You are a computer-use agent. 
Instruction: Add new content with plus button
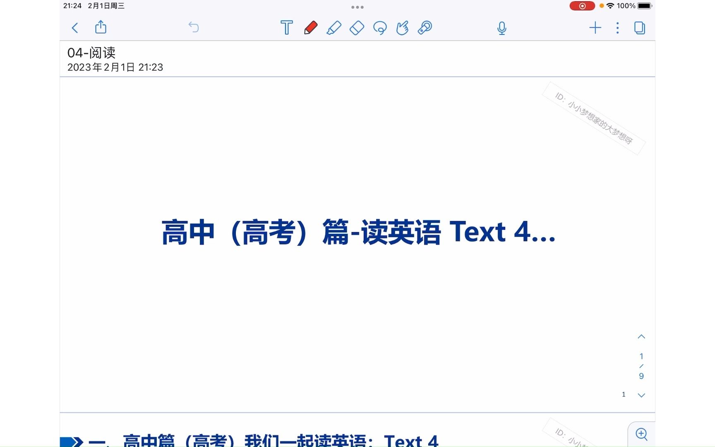tap(595, 28)
